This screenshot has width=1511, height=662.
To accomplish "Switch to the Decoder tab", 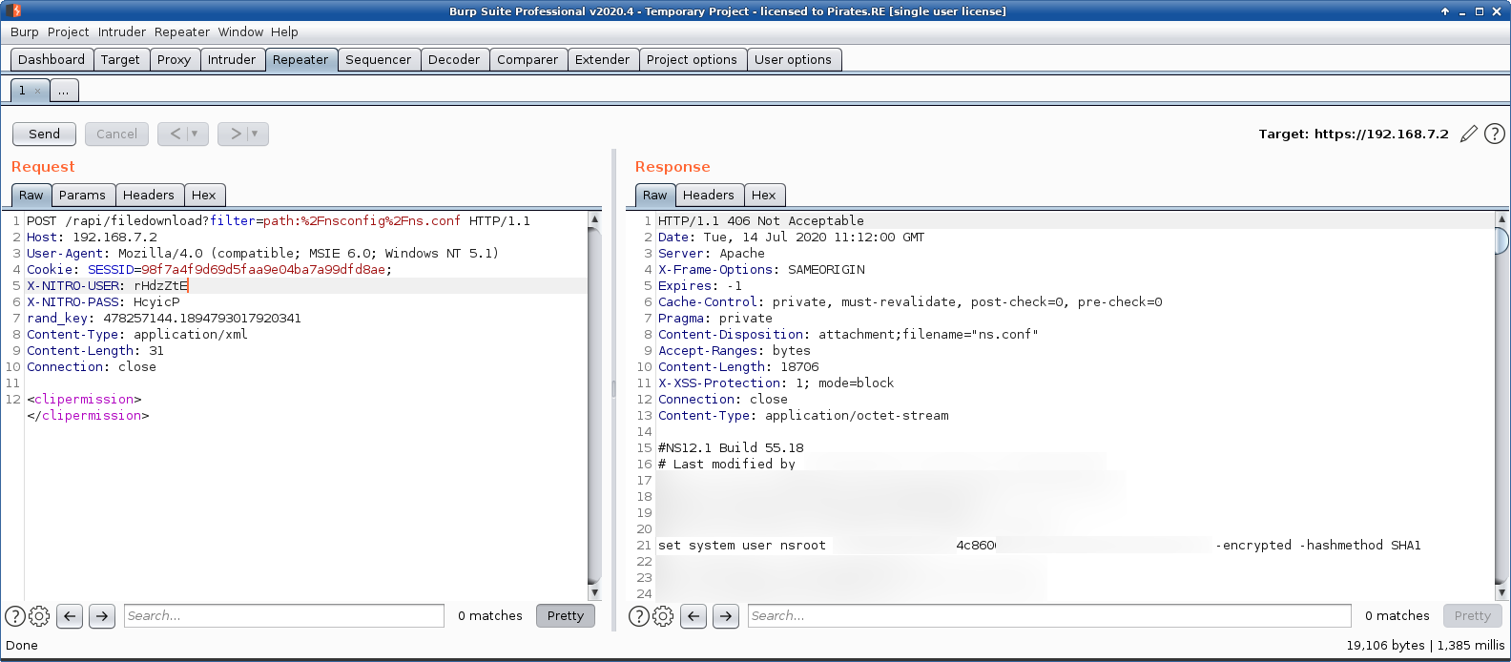I will coord(454,59).
